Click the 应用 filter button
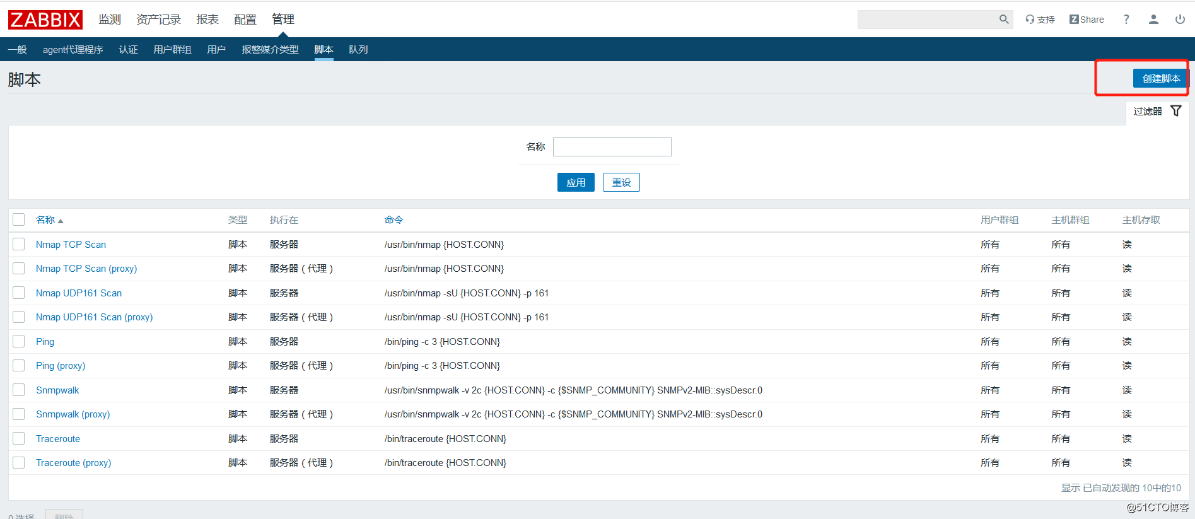Image resolution: width=1195 pixels, height=519 pixels. click(576, 182)
